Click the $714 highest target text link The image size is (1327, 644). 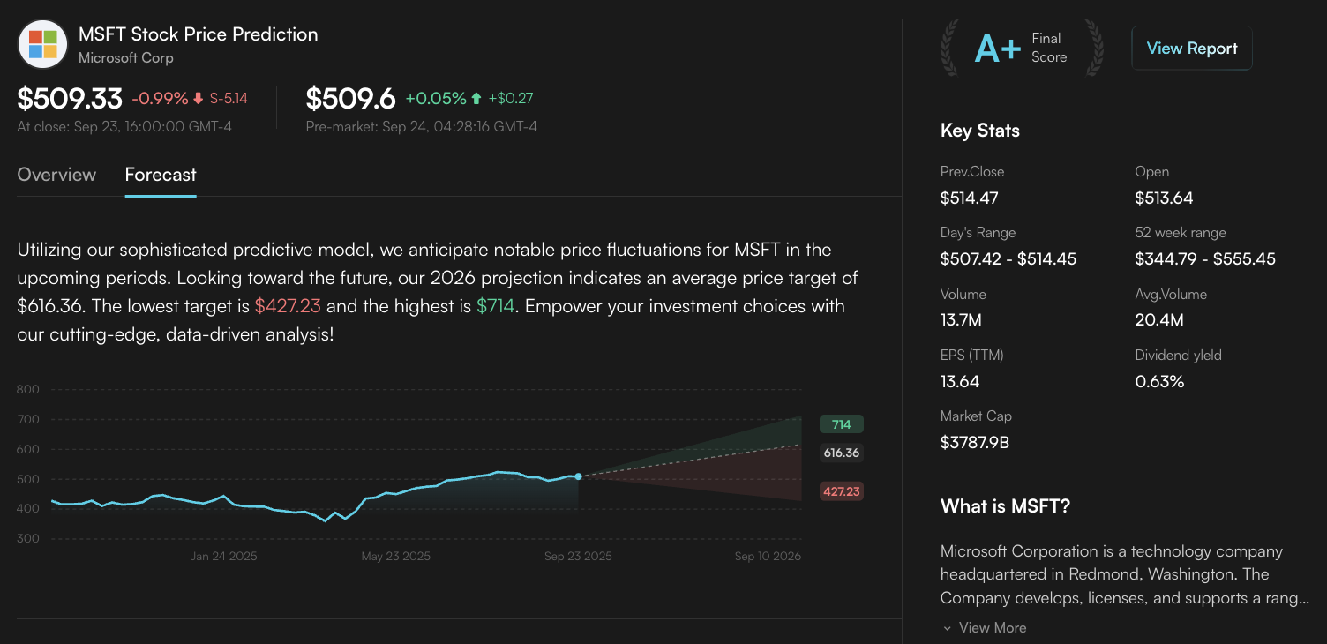495,306
